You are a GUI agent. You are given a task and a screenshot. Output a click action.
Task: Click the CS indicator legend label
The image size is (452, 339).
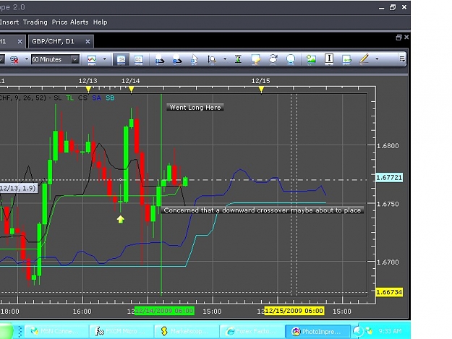82,98
